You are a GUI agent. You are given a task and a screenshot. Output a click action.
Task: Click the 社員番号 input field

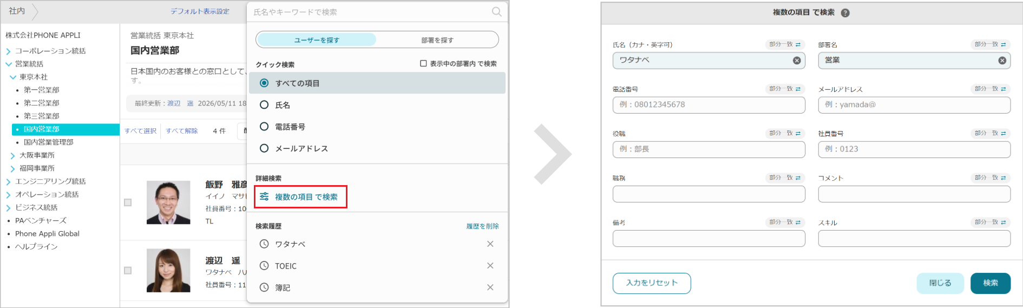point(914,149)
